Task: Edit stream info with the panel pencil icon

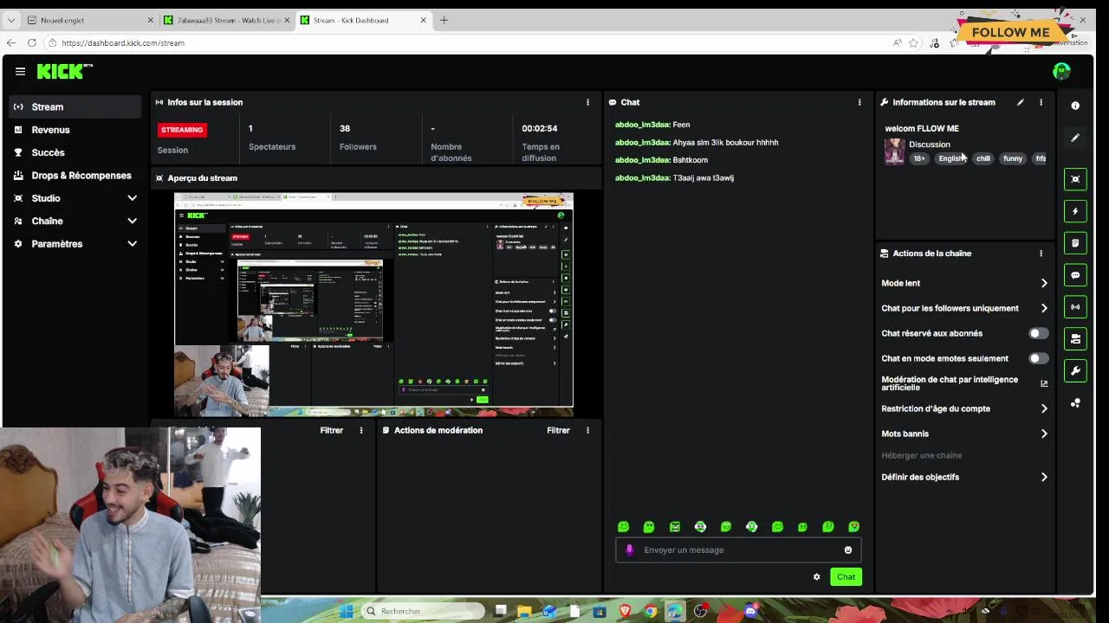Action: pos(1021,102)
